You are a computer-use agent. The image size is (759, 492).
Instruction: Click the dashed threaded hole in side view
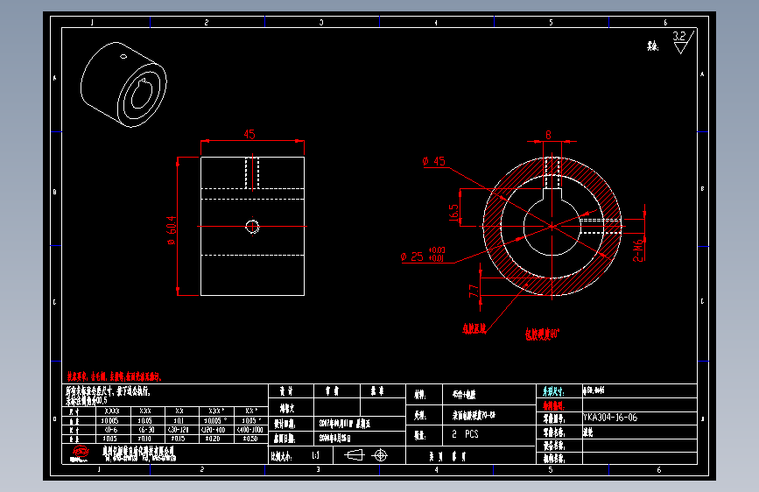[252, 172]
